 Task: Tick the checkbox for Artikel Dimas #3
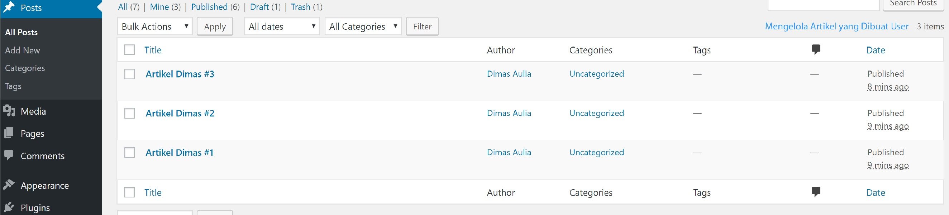(129, 74)
